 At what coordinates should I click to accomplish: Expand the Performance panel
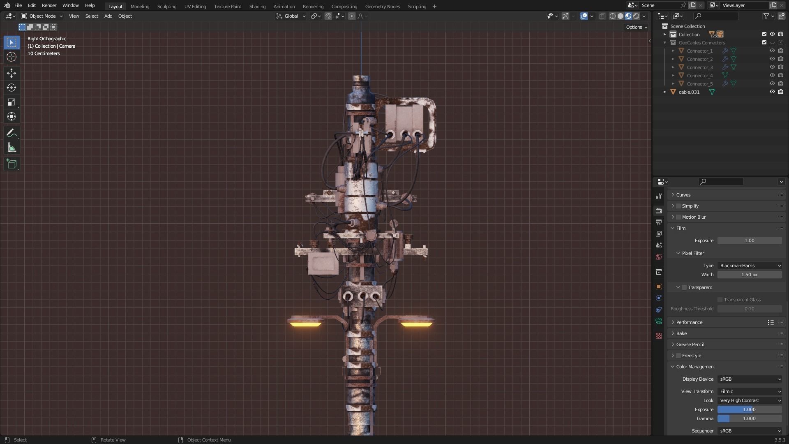point(689,322)
